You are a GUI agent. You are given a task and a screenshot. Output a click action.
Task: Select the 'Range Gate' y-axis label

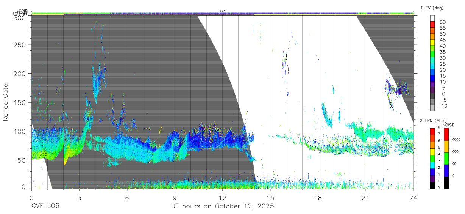[6, 102]
